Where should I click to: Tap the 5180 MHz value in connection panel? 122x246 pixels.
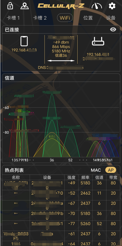coord(61,51)
